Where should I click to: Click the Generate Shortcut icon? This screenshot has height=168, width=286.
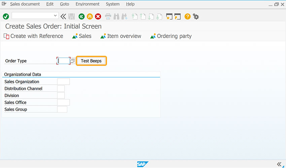click(x=177, y=16)
